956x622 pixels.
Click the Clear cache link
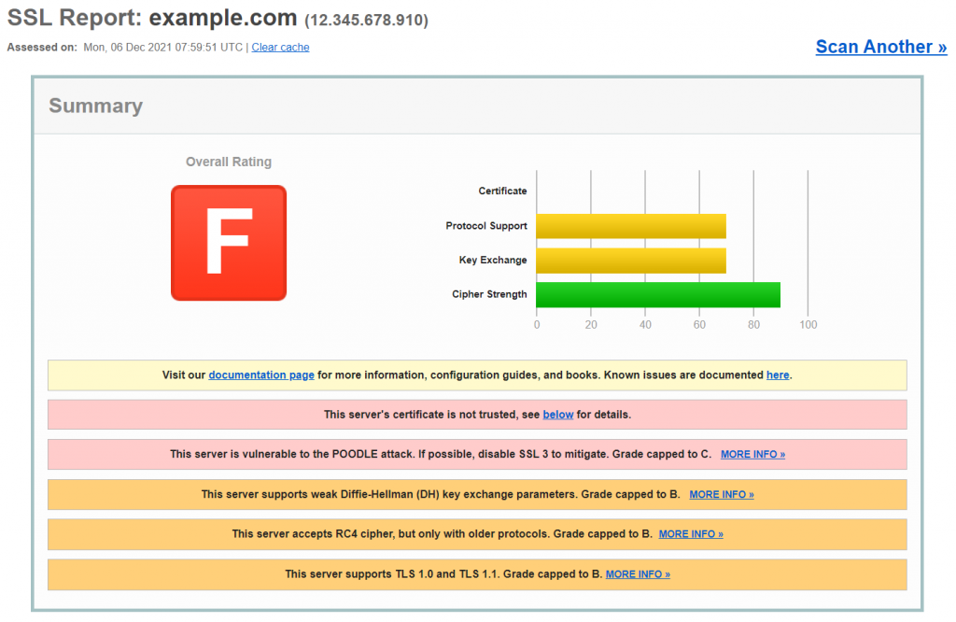coord(280,47)
